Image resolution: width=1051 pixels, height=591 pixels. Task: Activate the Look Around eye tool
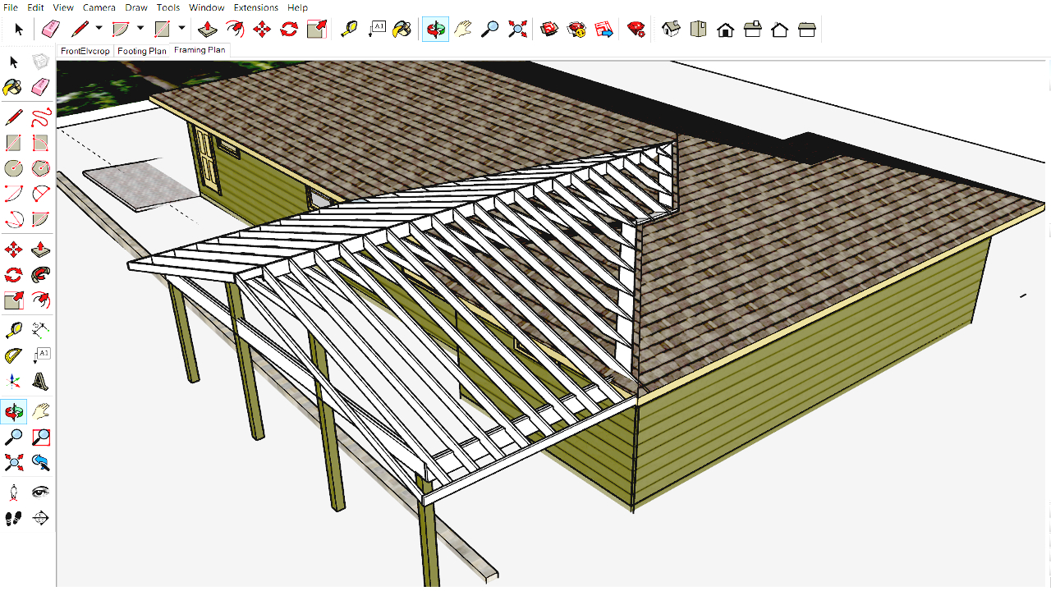coord(40,492)
